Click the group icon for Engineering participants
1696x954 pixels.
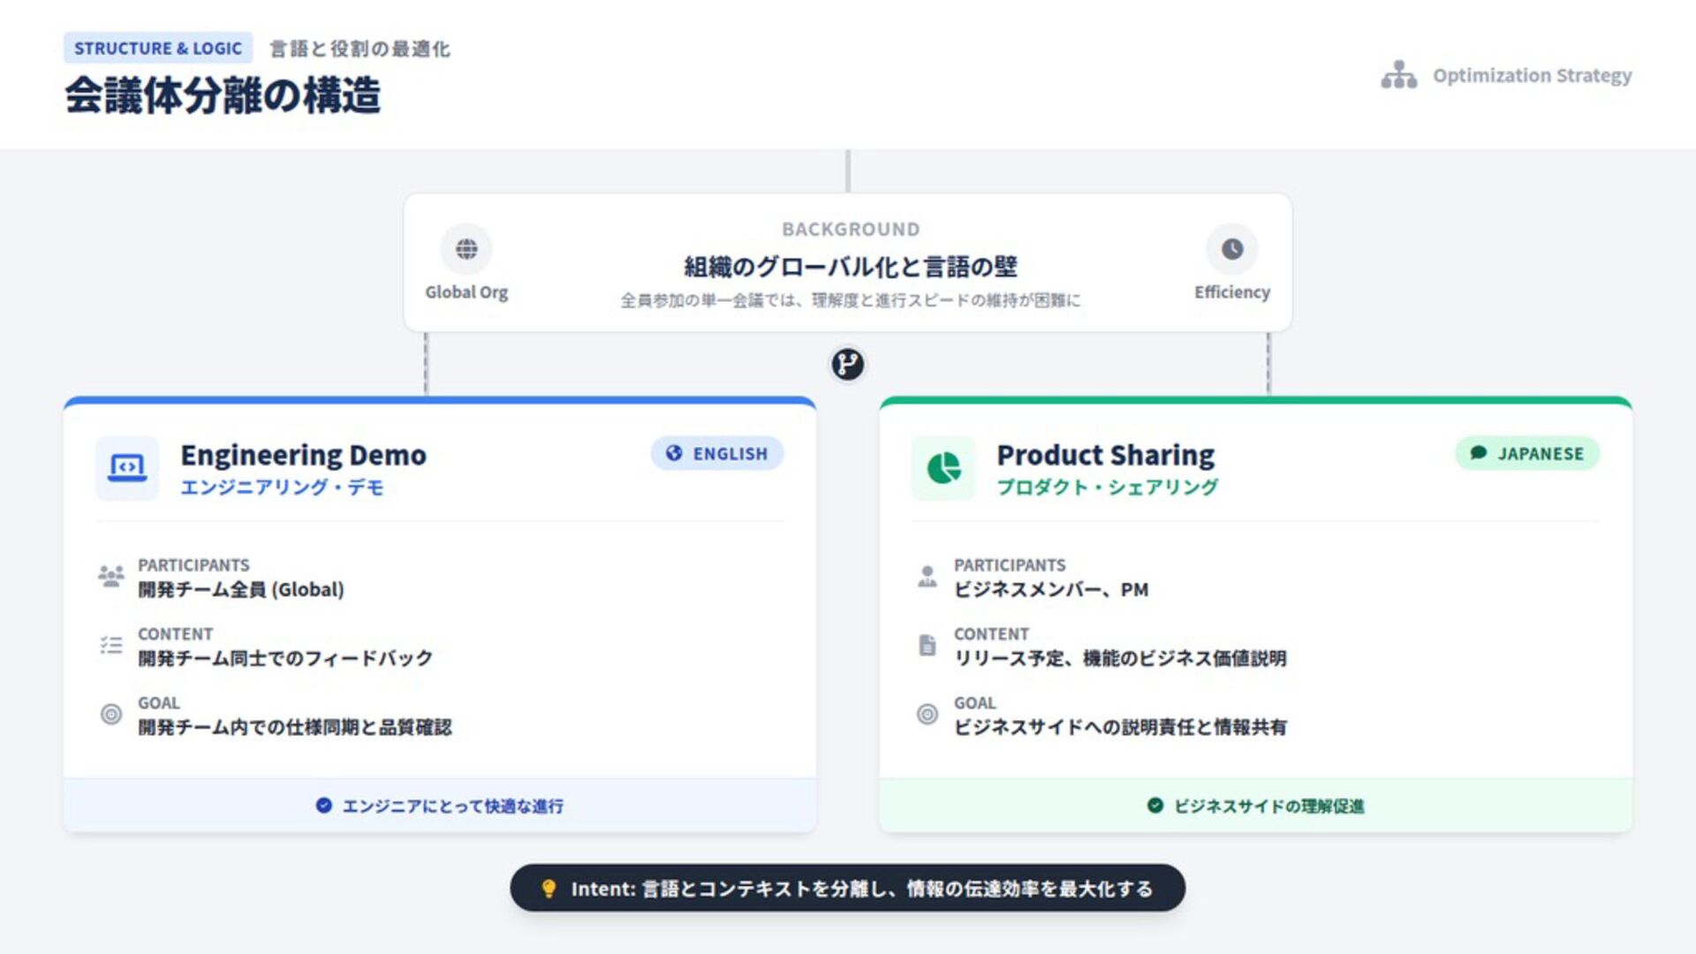pyautogui.click(x=111, y=577)
